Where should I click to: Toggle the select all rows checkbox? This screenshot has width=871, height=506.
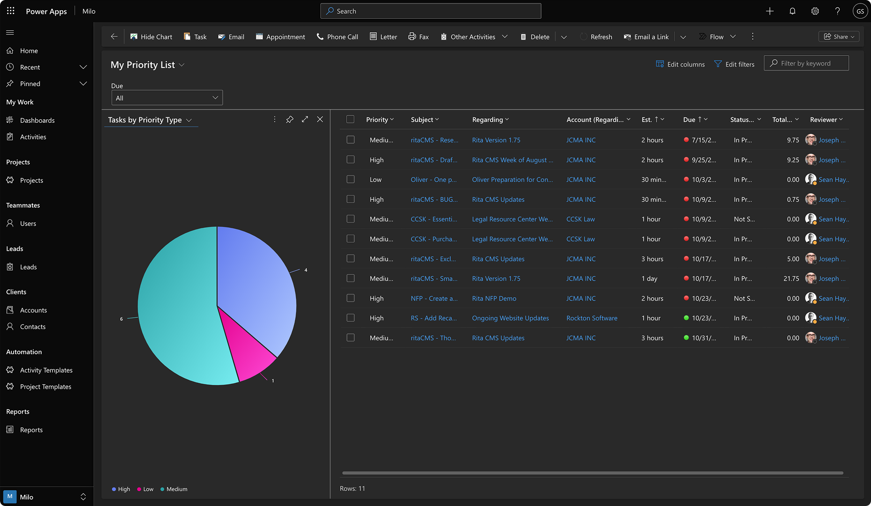(350, 119)
